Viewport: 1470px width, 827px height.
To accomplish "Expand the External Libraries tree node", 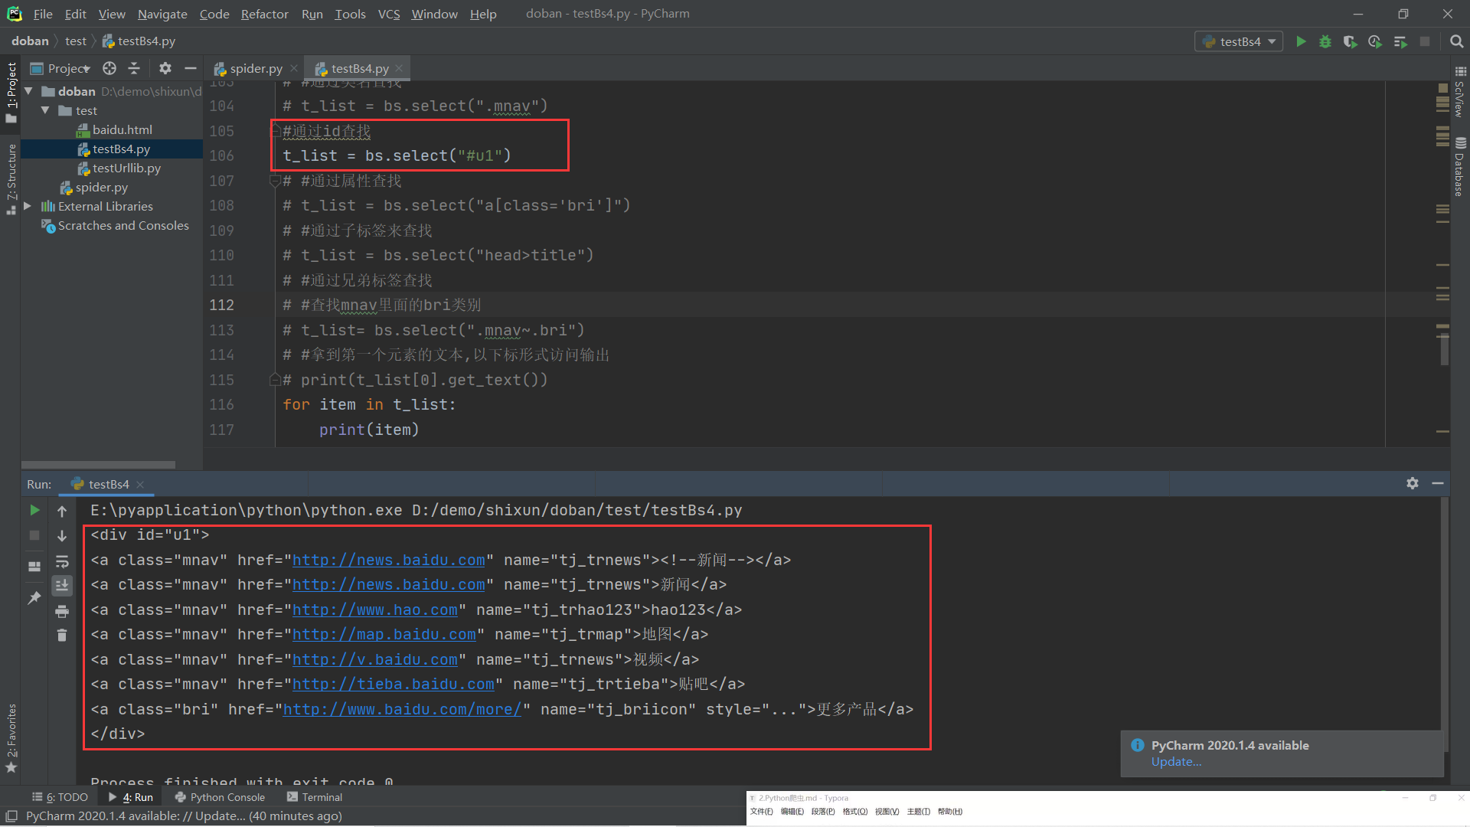I will click(28, 206).
